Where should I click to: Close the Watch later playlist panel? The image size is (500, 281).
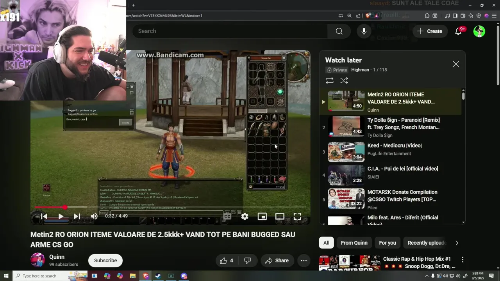coord(456,64)
